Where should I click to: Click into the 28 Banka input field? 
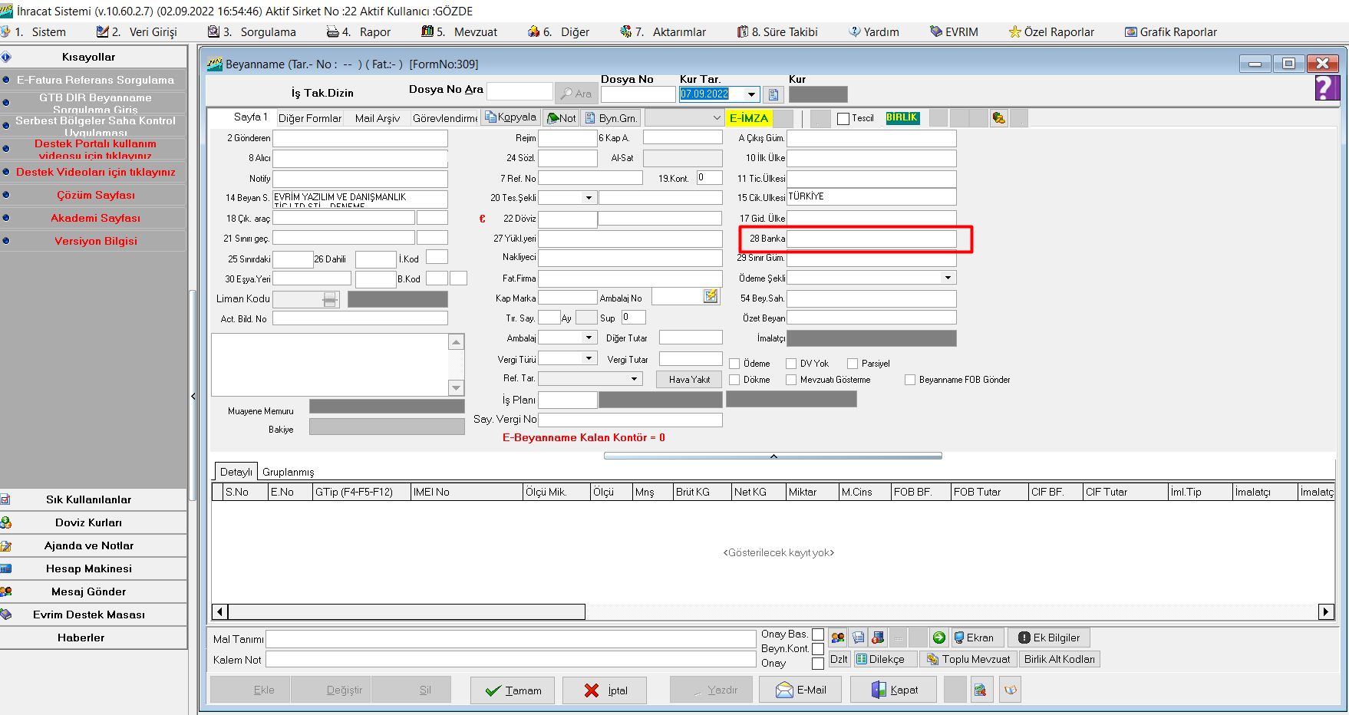[871, 239]
